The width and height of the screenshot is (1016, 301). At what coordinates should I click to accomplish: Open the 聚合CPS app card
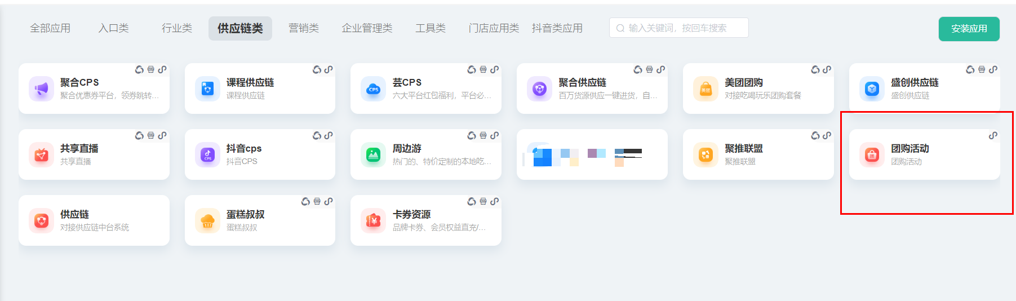tap(94, 88)
